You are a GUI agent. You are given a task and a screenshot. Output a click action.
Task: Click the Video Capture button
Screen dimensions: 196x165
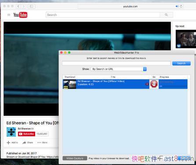click(x=75, y=158)
